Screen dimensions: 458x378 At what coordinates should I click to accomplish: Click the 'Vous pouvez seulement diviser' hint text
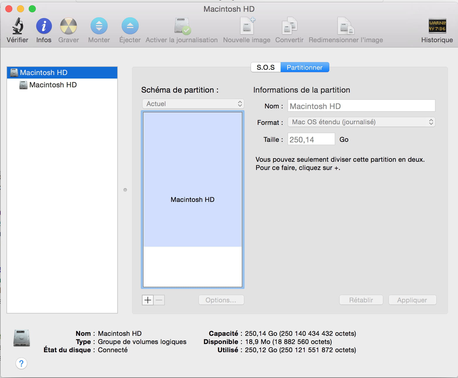point(340,164)
